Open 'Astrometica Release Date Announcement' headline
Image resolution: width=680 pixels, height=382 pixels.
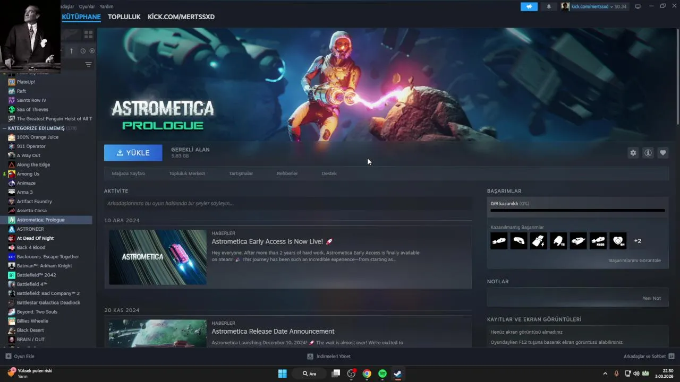click(x=273, y=331)
